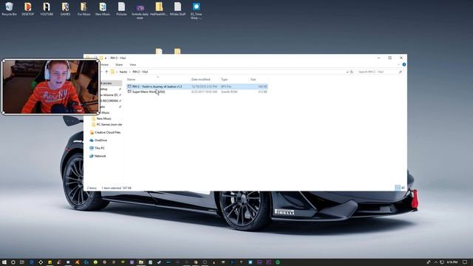Open Cortana search circle in taskbar

pos(13,262)
